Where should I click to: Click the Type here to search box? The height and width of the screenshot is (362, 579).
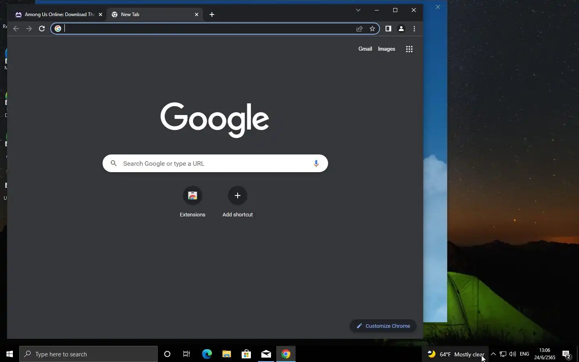click(x=88, y=354)
